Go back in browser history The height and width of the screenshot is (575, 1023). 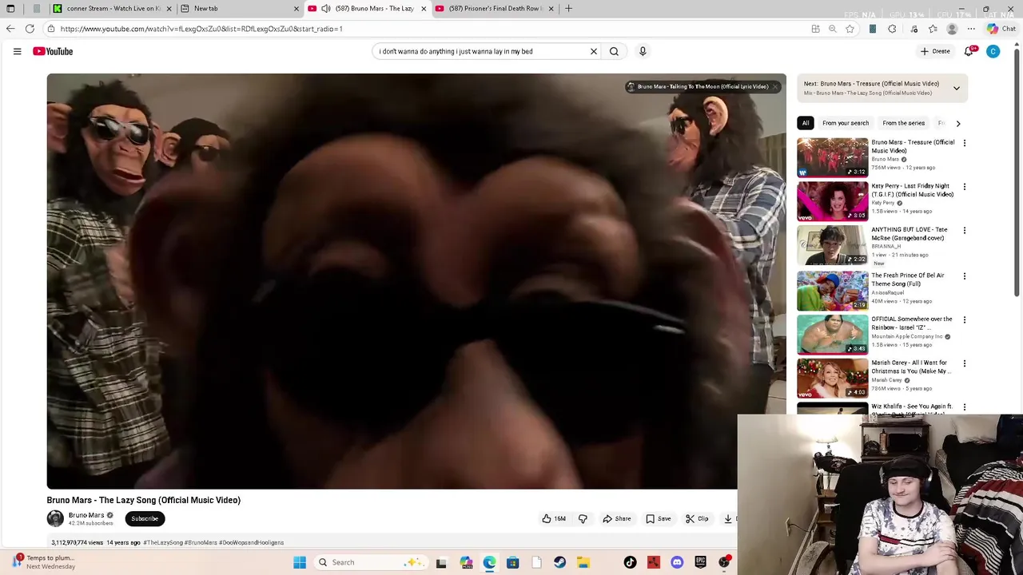pos(10,29)
